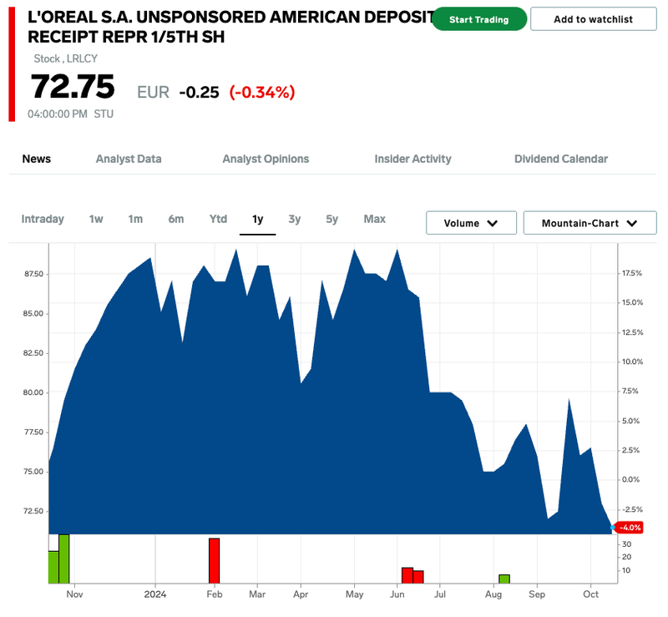Add stock to watchlist
The height and width of the screenshot is (617, 668).
[593, 19]
